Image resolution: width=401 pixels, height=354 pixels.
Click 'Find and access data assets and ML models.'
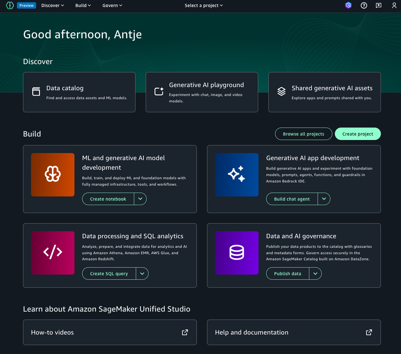87,98
